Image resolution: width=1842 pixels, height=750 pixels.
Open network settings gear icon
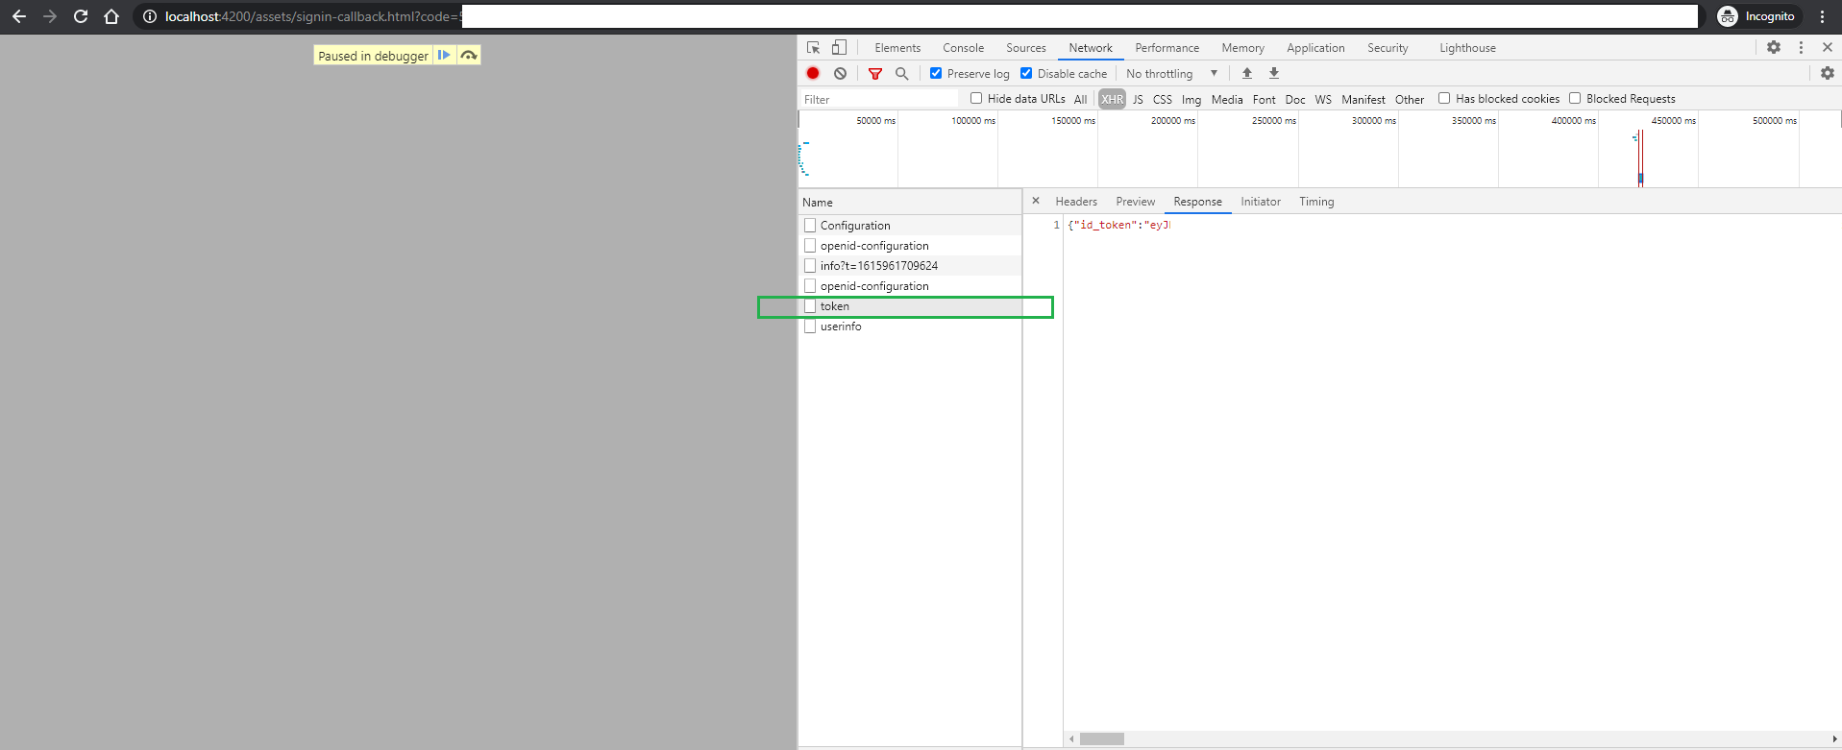[x=1828, y=73]
